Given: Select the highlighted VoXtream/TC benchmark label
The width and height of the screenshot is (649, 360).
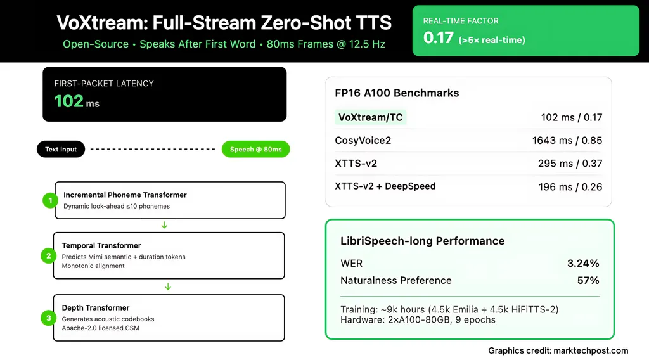Looking at the screenshot, I should pos(370,117).
